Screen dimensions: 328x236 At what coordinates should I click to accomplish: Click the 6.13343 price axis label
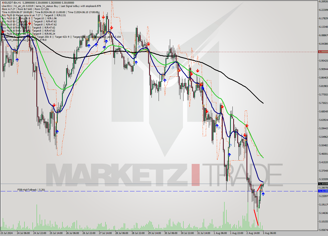[x=324, y=27]
